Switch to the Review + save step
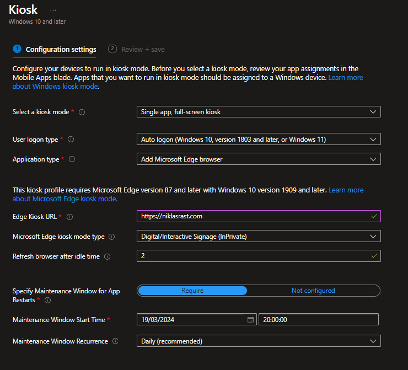Viewport: 408px width, 370px height. (x=142, y=50)
